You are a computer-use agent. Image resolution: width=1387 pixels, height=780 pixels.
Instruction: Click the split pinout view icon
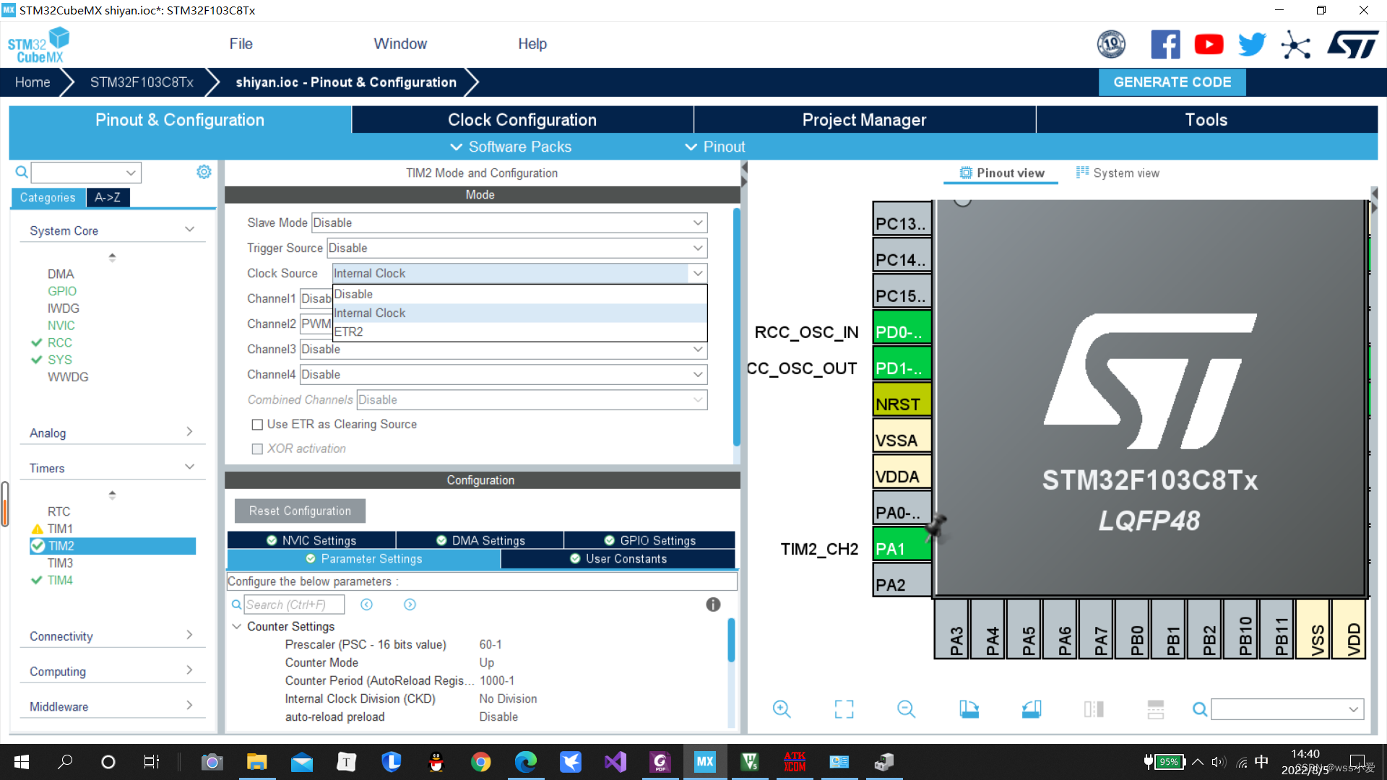tap(1094, 709)
